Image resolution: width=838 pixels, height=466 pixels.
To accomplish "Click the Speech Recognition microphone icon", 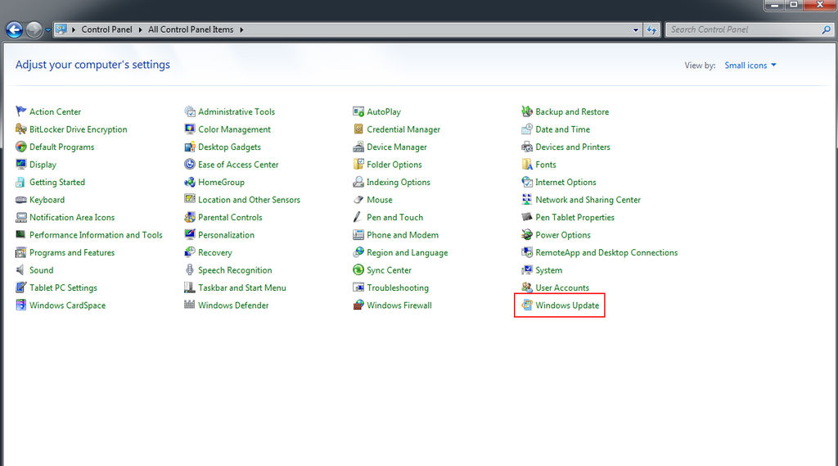I will pyautogui.click(x=190, y=269).
